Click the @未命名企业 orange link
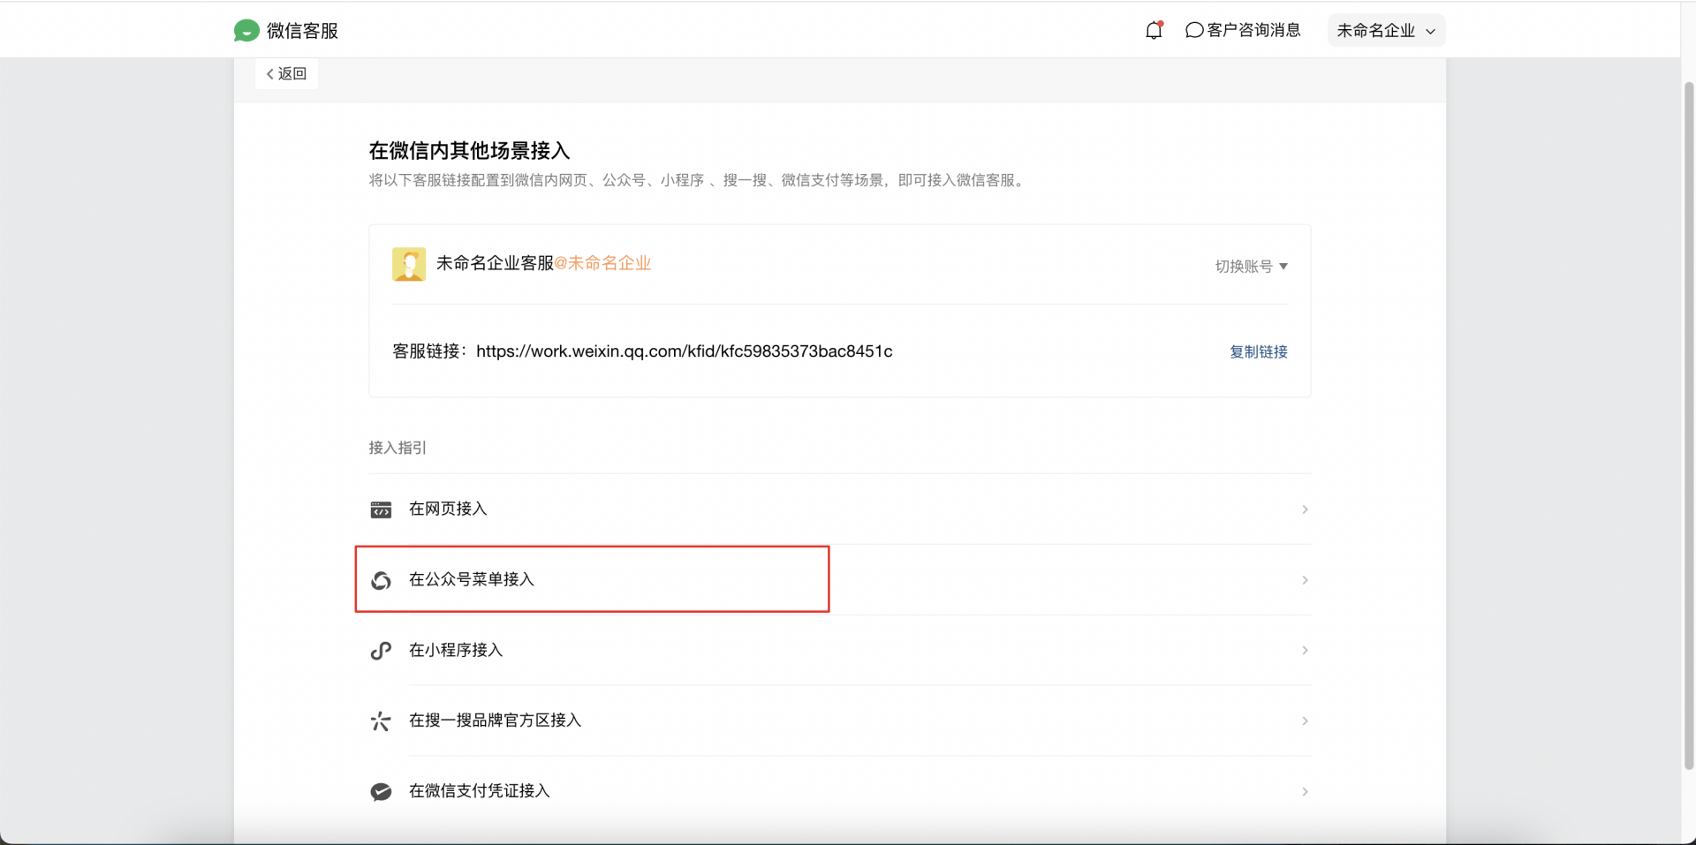The image size is (1696, 845). 604,262
